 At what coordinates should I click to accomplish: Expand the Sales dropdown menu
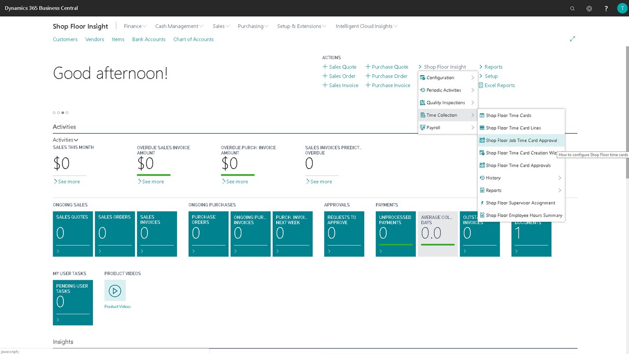tap(221, 26)
